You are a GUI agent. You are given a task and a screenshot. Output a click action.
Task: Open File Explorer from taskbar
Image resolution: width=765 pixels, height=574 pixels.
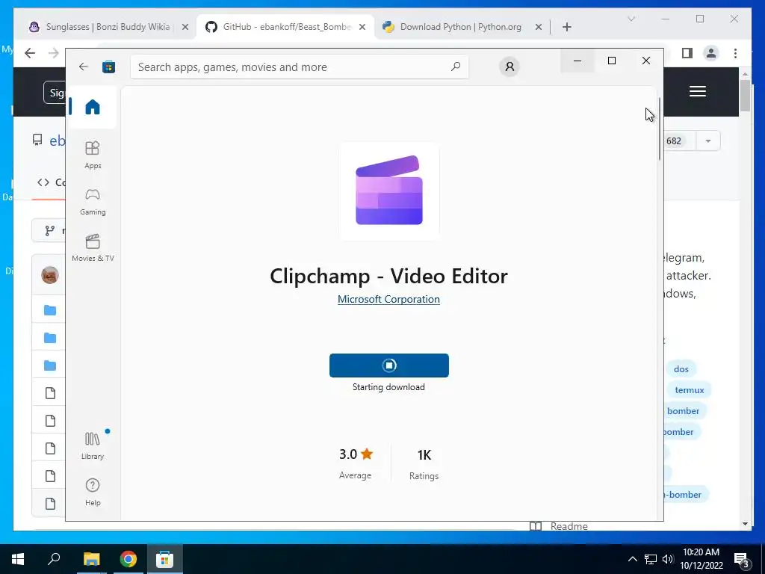point(91,559)
